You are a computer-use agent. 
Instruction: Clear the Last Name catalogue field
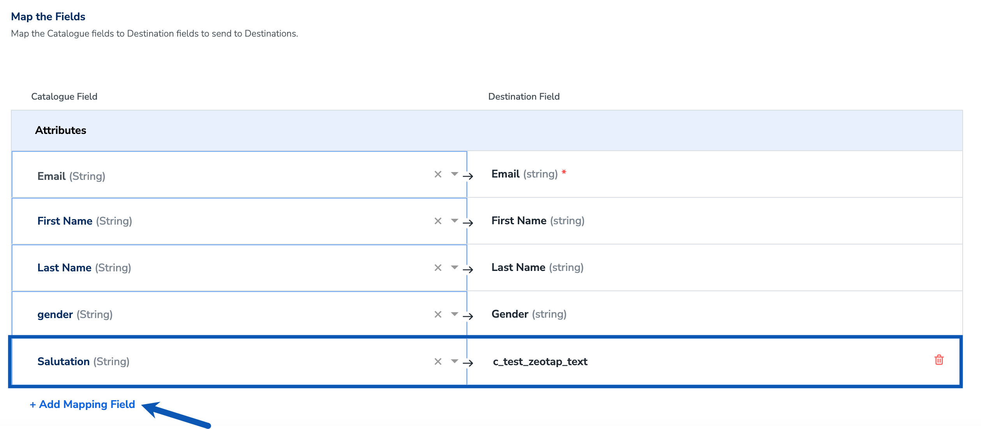click(438, 268)
